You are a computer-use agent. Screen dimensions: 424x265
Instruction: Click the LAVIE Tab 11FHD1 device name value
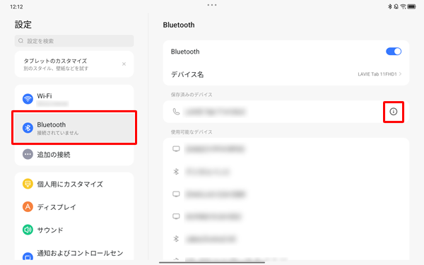377,74
